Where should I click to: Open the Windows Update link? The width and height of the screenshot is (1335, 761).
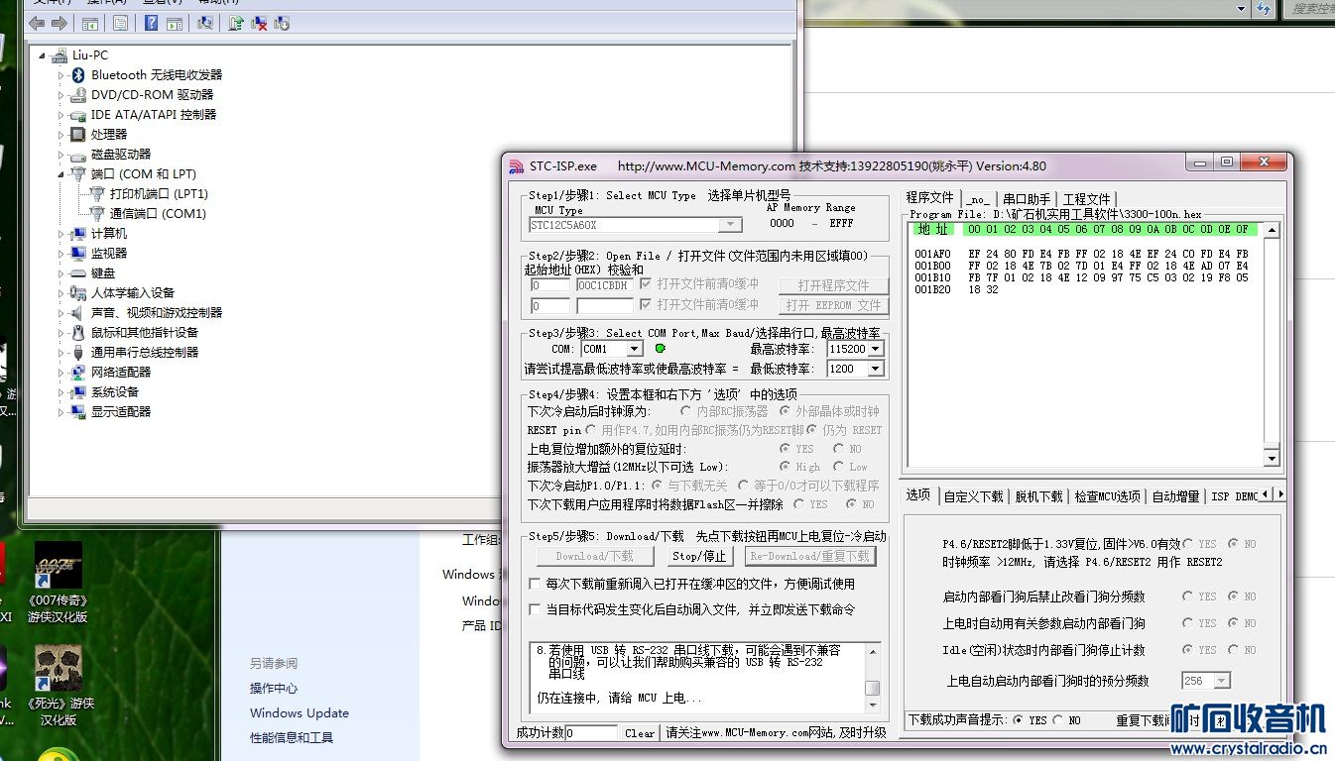[x=300, y=713]
